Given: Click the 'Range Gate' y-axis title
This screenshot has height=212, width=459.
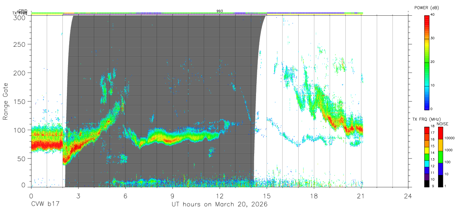Looking at the screenshot, I should point(6,101).
